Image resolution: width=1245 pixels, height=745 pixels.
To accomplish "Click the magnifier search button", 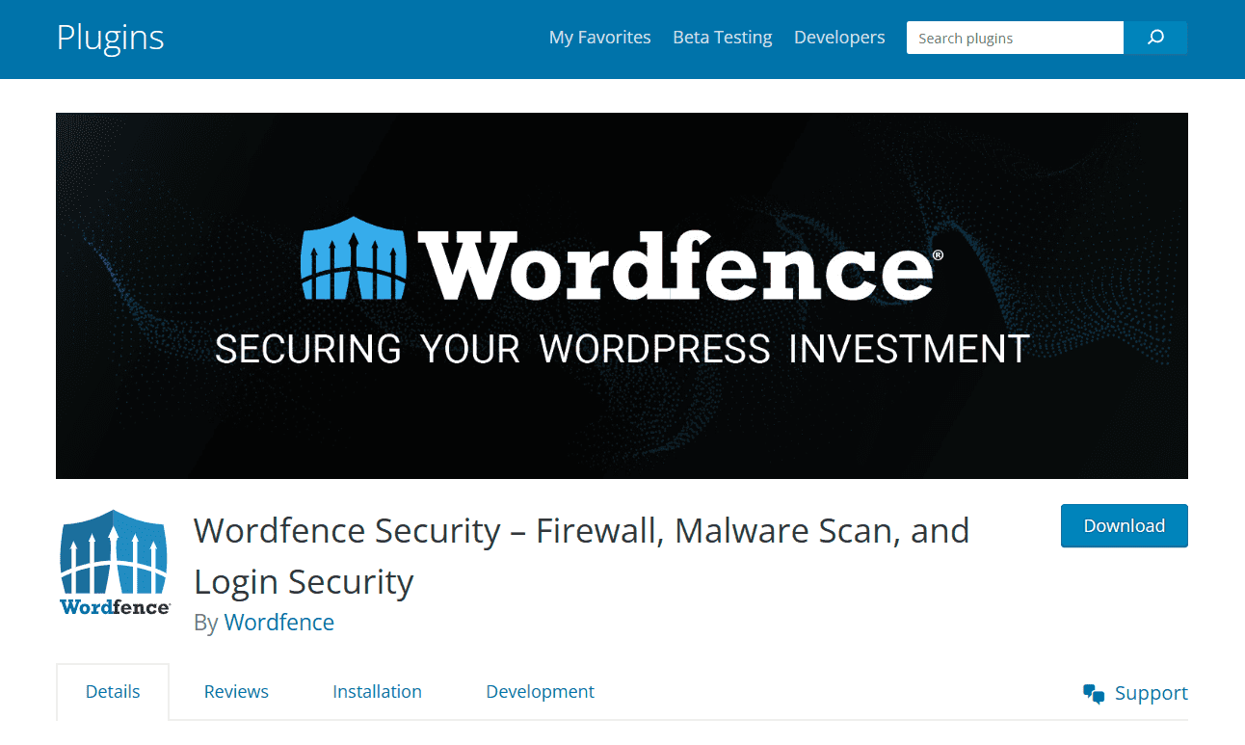I will (x=1155, y=38).
